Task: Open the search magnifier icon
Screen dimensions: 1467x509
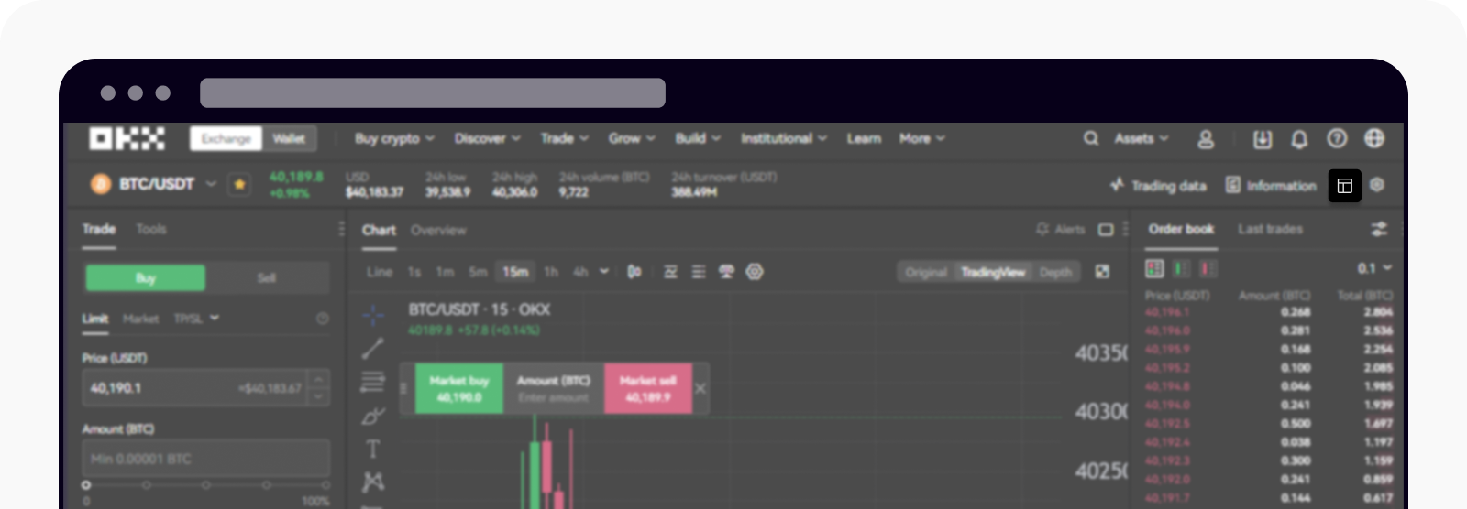Action: pos(1090,138)
